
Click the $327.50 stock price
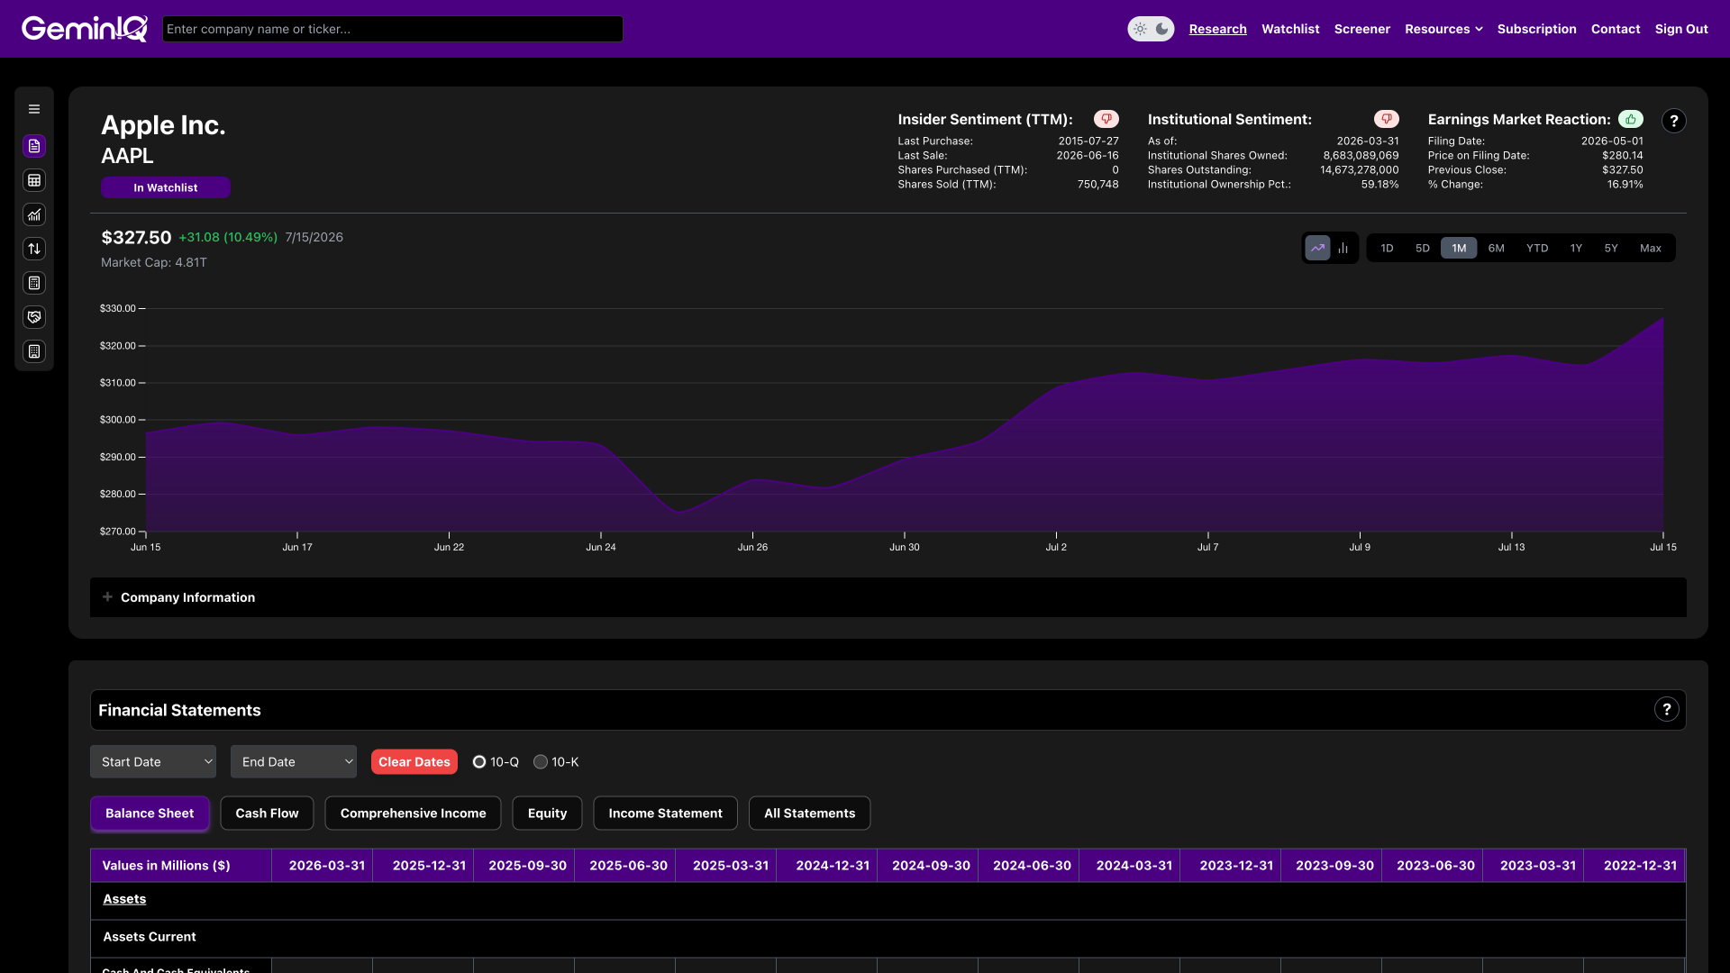(136, 238)
